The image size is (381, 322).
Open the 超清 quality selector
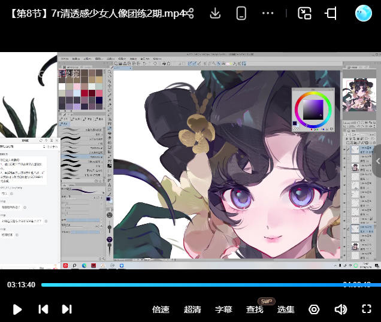[192, 309]
